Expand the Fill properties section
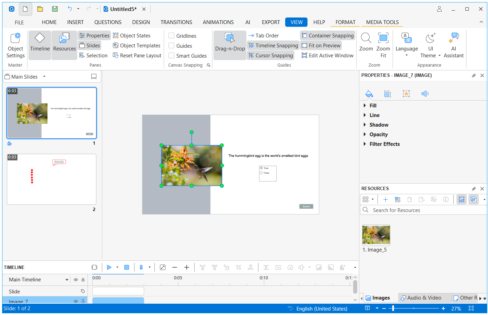 (373, 106)
